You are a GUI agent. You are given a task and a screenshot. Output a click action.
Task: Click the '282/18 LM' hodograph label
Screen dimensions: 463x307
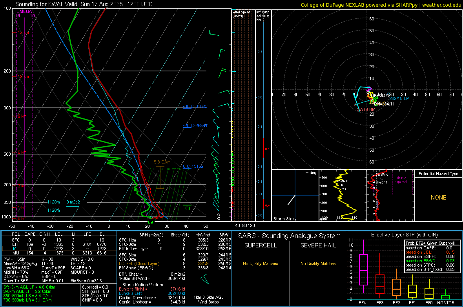pyautogui.click(x=399, y=98)
